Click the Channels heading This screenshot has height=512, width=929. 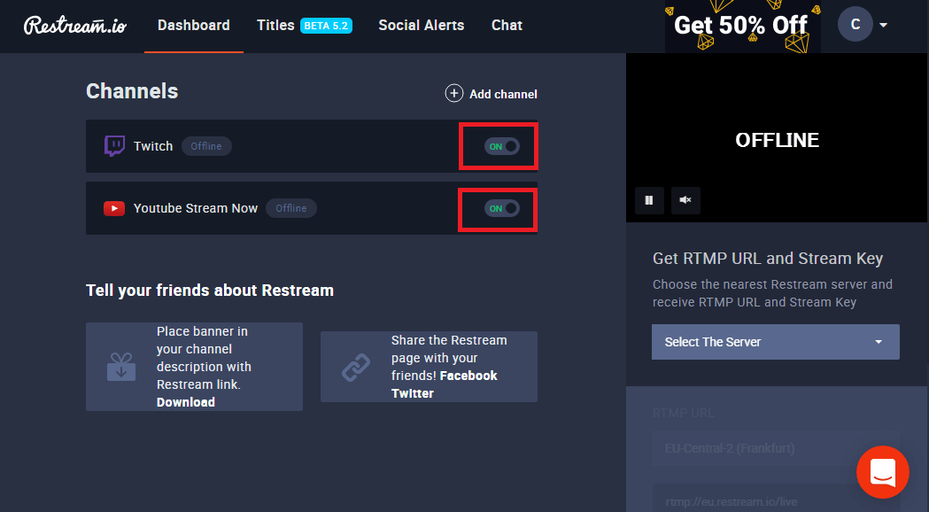[x=132, y=91]
